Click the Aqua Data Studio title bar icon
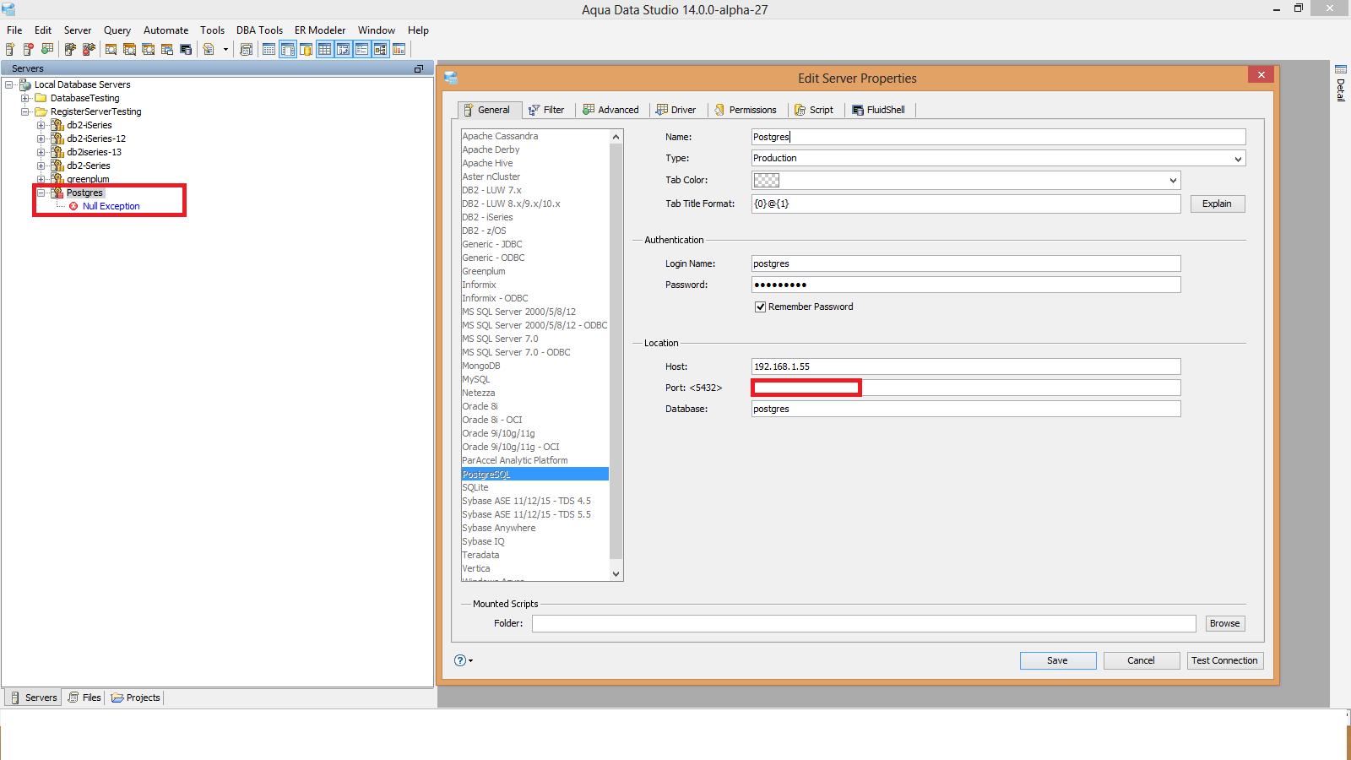 [8, 9]
